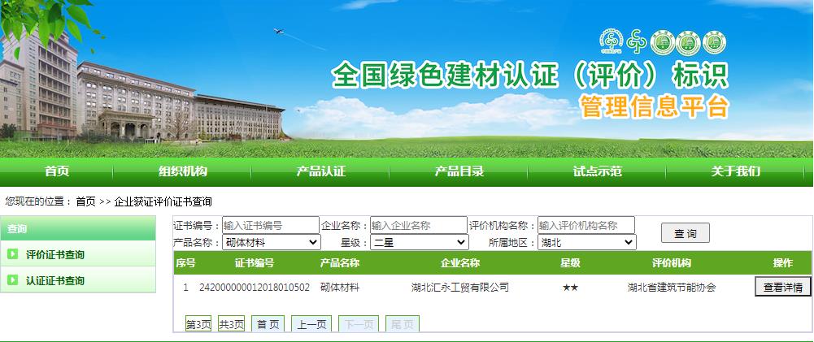Click the circular tree-shaped certification logo with ring text

tap(611, 42)
